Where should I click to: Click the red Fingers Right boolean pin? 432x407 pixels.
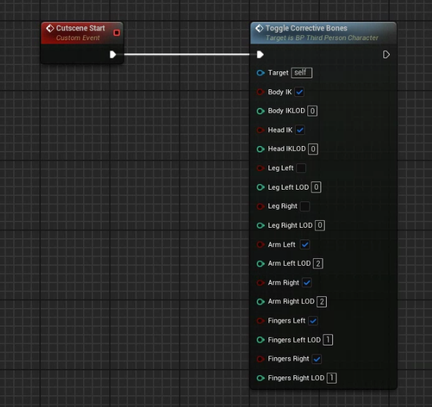[x=260, y=359]
